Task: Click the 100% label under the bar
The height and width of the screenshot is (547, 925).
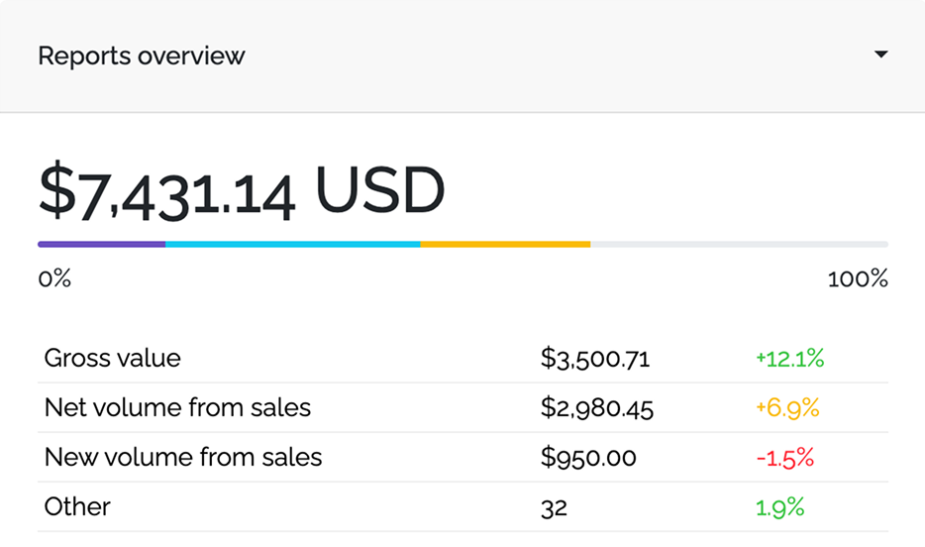Action: pyautogui.click(x=858, y=279)
